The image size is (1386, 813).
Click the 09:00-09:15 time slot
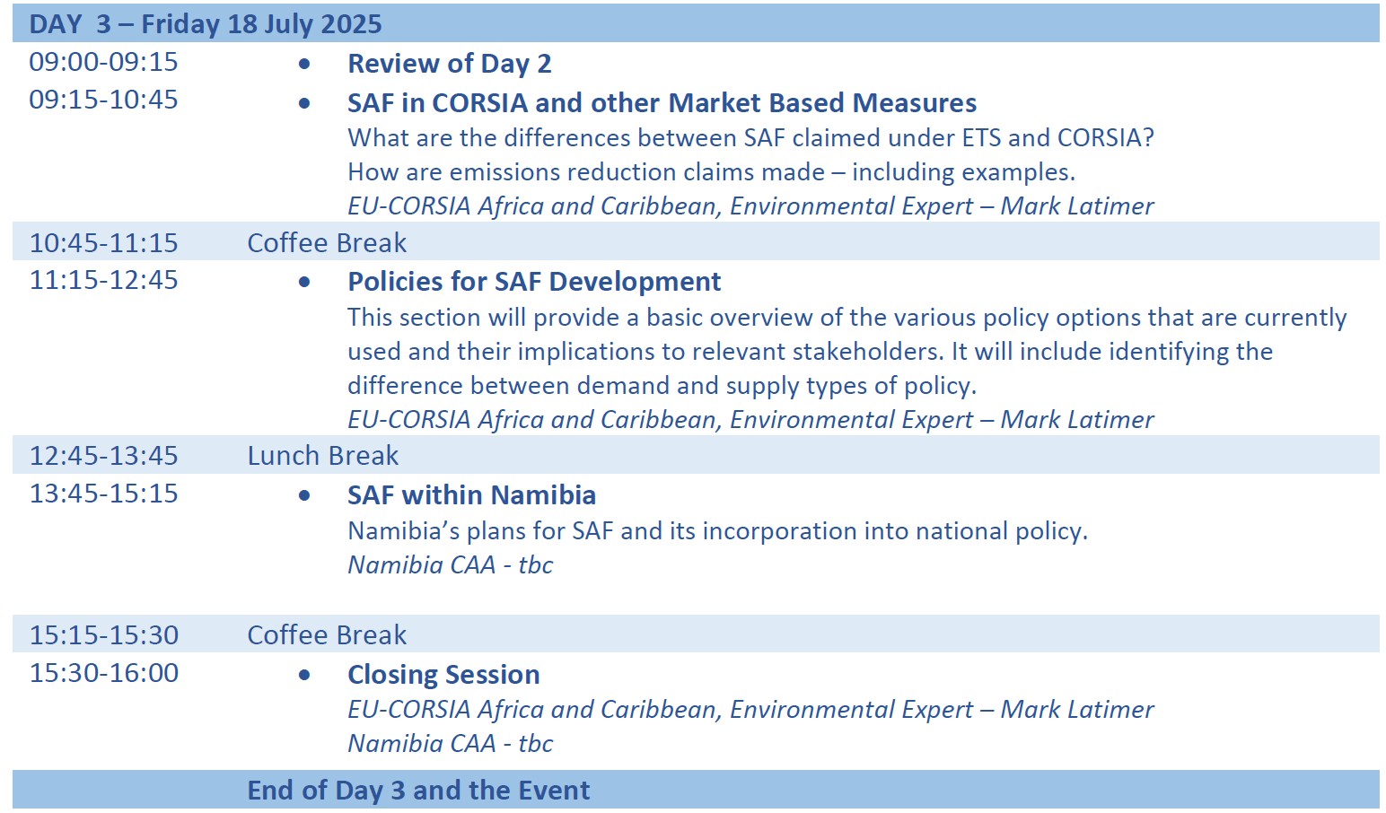(x=103, y=62)
